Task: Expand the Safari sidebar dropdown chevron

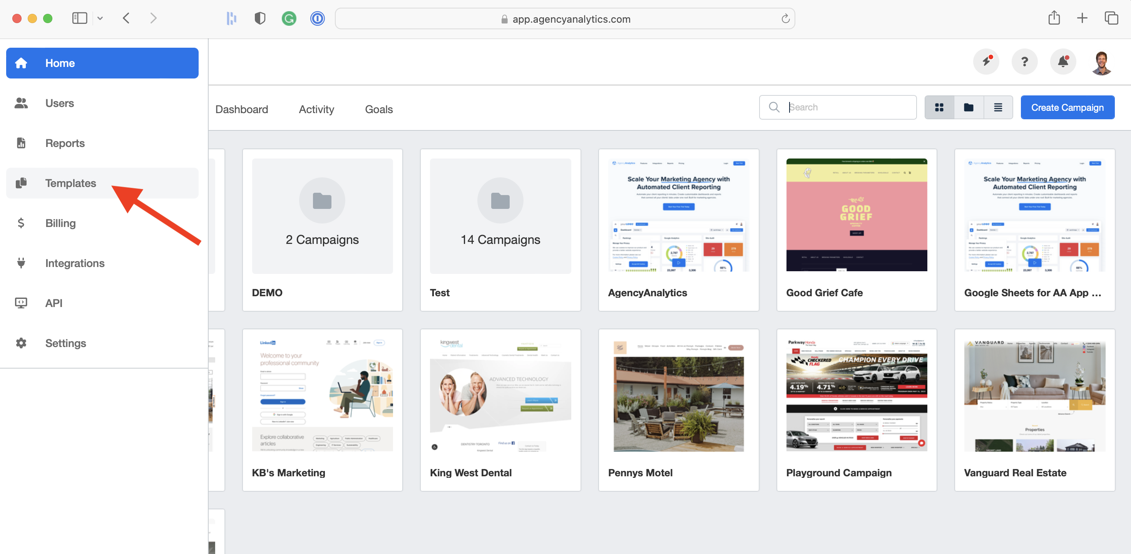Action: [x=100, y=18]
